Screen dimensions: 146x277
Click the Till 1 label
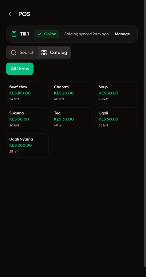pyautogui.click(x=24, y=34)
